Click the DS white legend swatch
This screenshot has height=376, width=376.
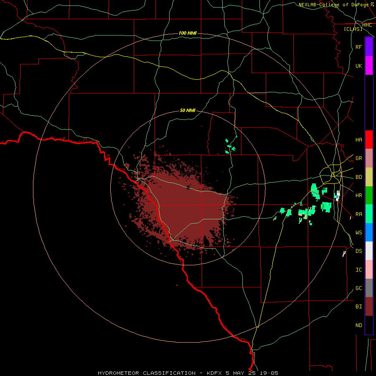pos(369,251)
